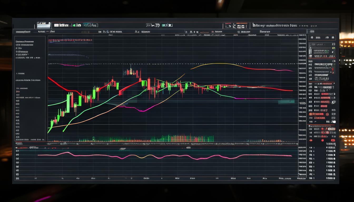Select the green-outlined indicator box in top toolbar
The width and height of the screenshot is (354, 202).
pyautogui.click(x=90, y=25)
